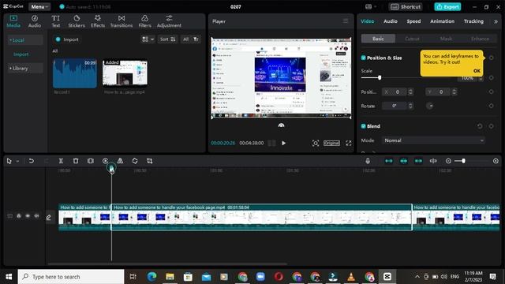Open the selection tool mode dropdown
Screen dimensions: 505x284
pos(17,161)
